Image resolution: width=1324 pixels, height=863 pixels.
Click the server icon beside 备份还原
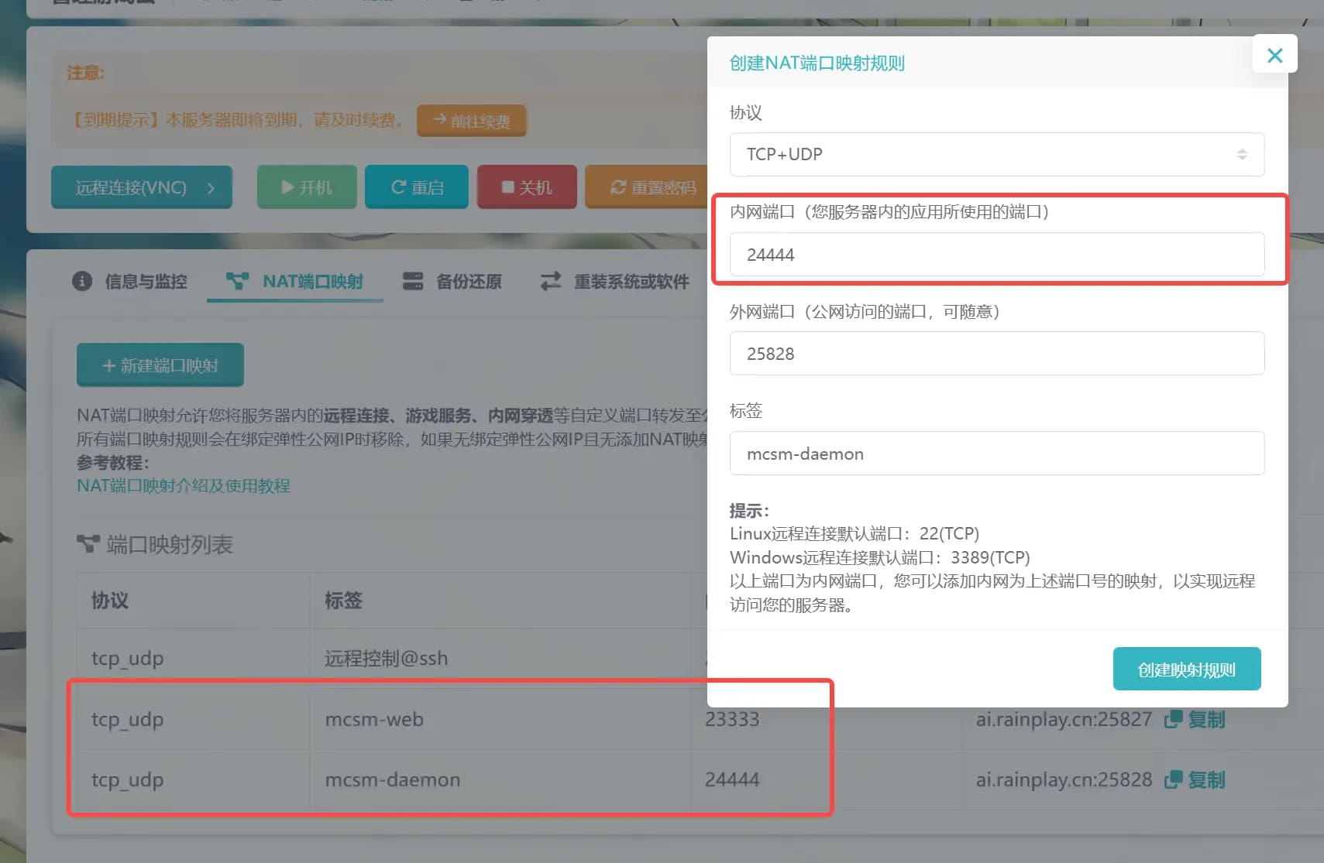pos(413,281)
